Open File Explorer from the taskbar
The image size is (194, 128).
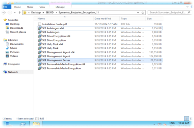(x=37, y=124)
